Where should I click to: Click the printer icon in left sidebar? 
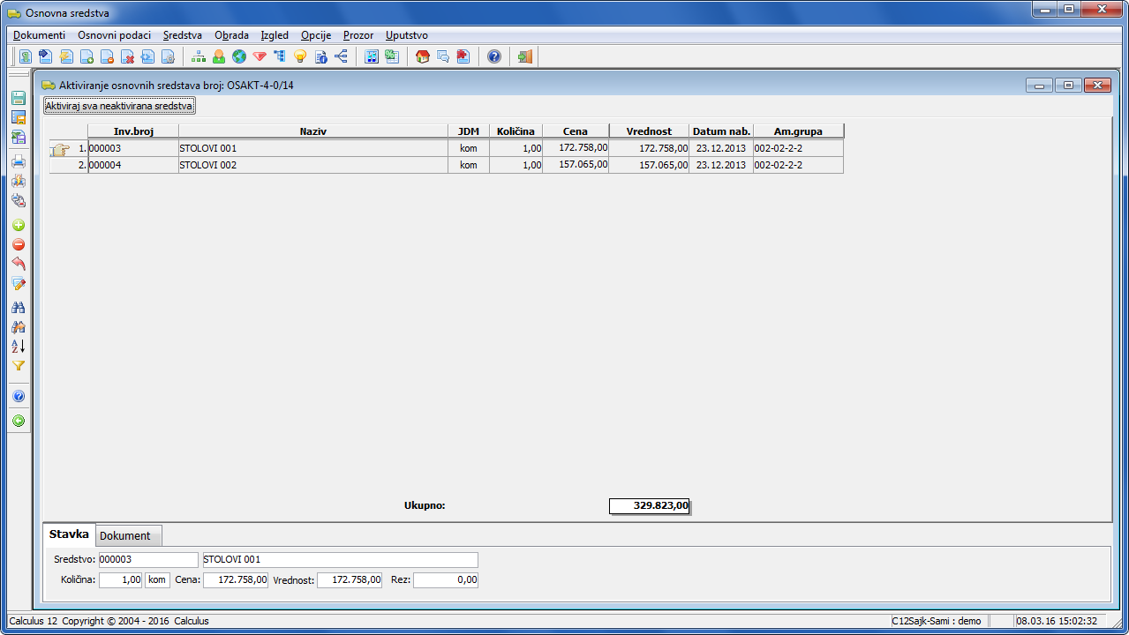[18, 161]
